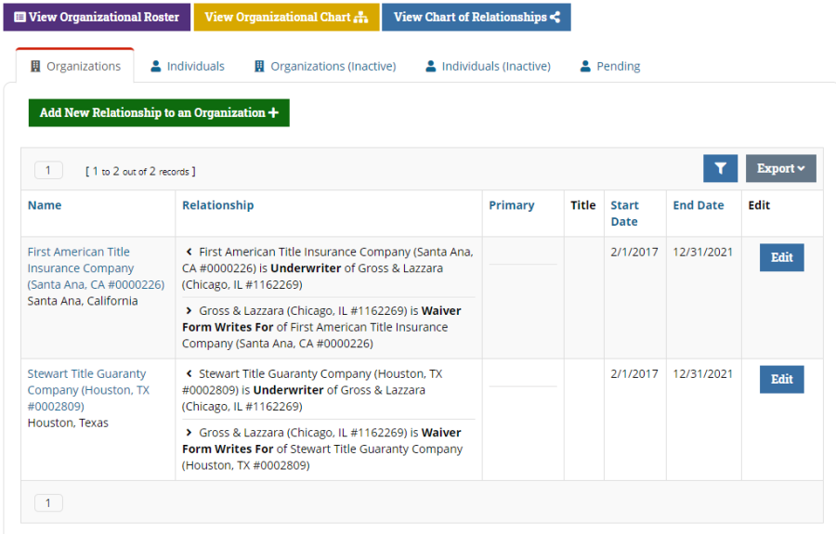The image size is (836, 534).
Task: Open the Pending tab
Action: pos(610,66)
